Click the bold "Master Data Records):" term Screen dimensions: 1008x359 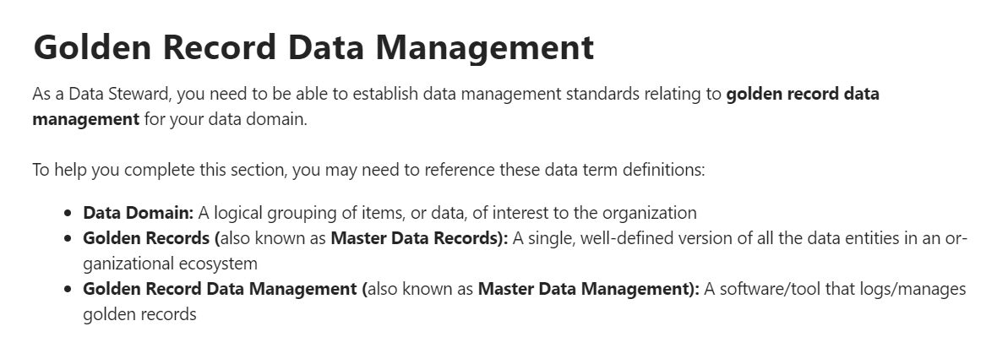click(x=419, y=238)
